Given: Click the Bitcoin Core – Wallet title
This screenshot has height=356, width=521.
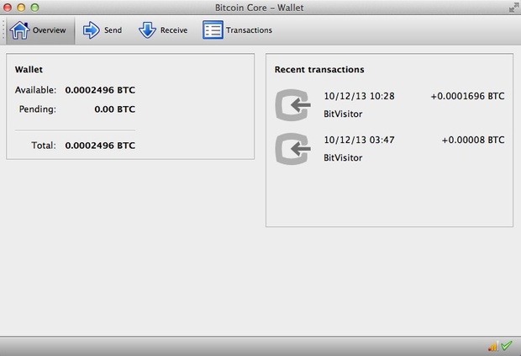Looking at the screenshot, I should [259, 8].
